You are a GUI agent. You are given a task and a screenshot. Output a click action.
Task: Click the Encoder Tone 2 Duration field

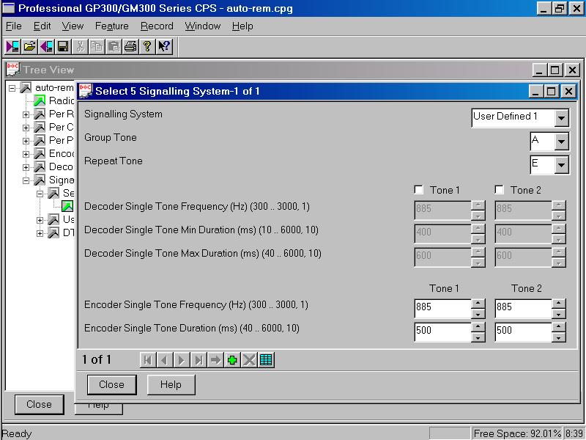click(x=523, y=332)
